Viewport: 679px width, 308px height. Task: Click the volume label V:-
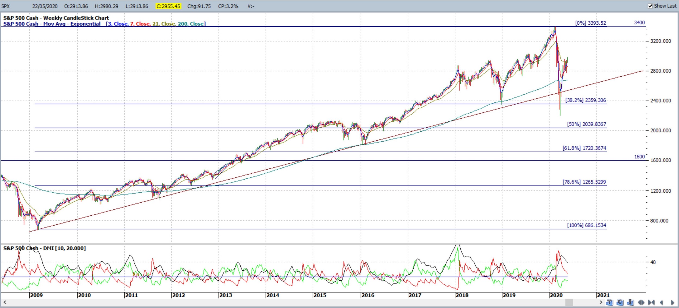pos(251,6)
